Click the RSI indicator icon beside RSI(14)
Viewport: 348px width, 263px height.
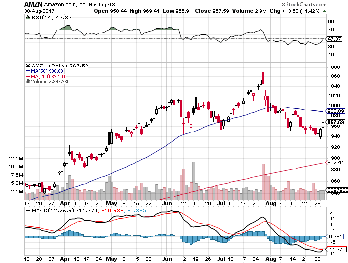click(28, 17)
